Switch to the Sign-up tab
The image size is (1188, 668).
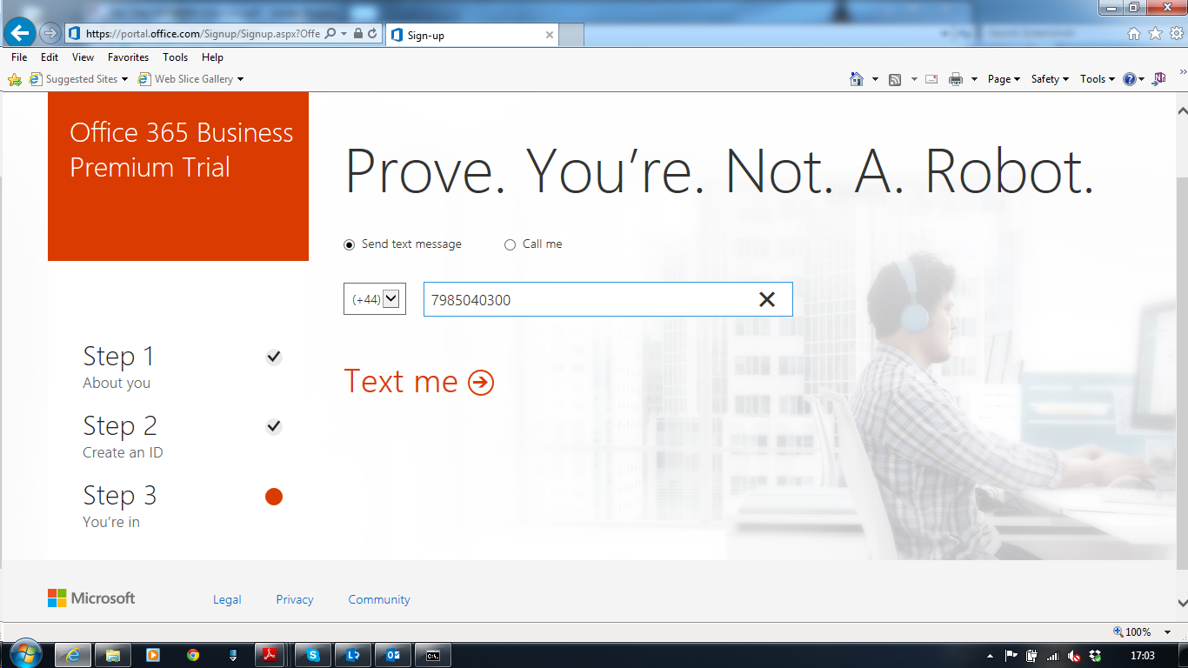click(x=471, y=35)
